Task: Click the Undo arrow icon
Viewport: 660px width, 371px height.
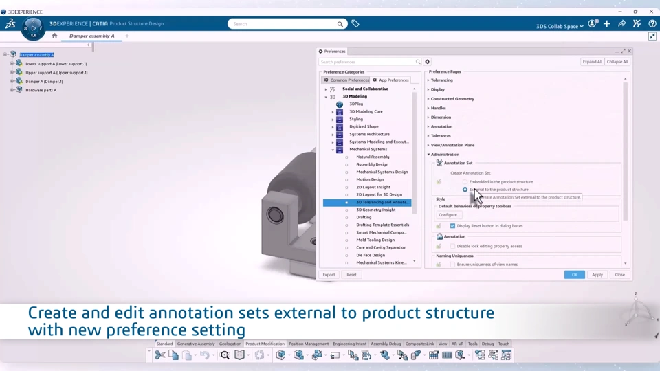Action: click(205, 355)
